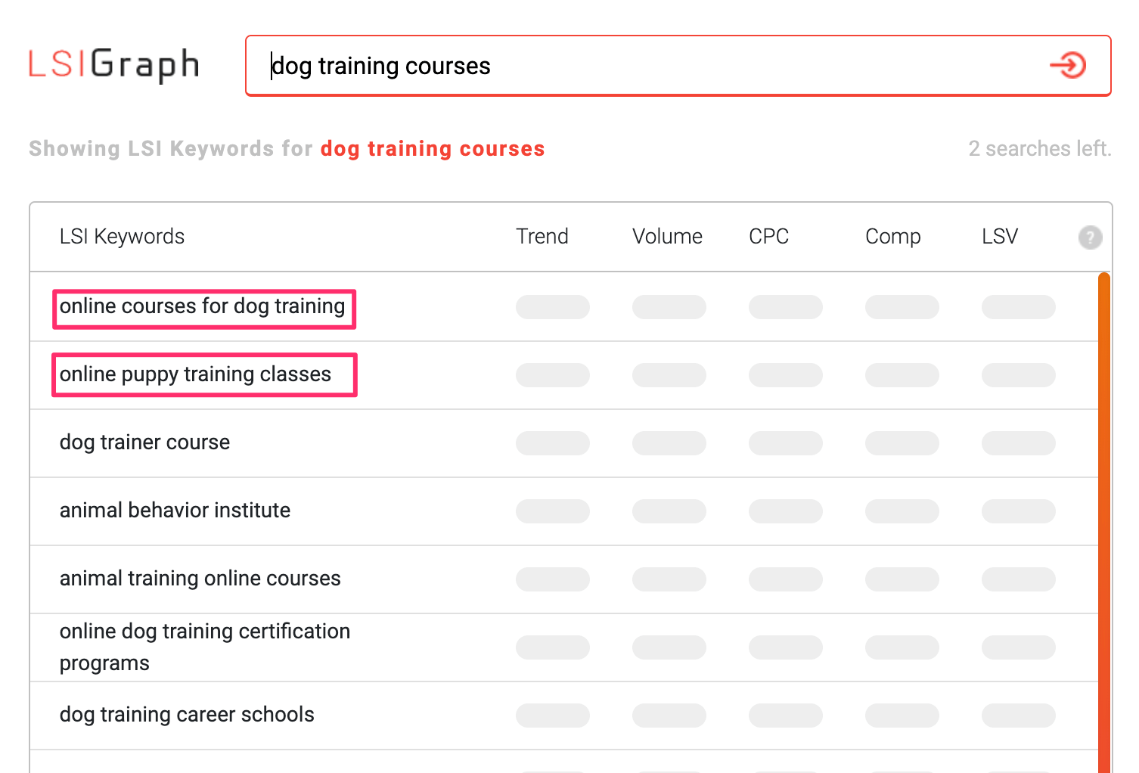
Task: Open the LSIGraph logo home link
Action: point(114,65)
